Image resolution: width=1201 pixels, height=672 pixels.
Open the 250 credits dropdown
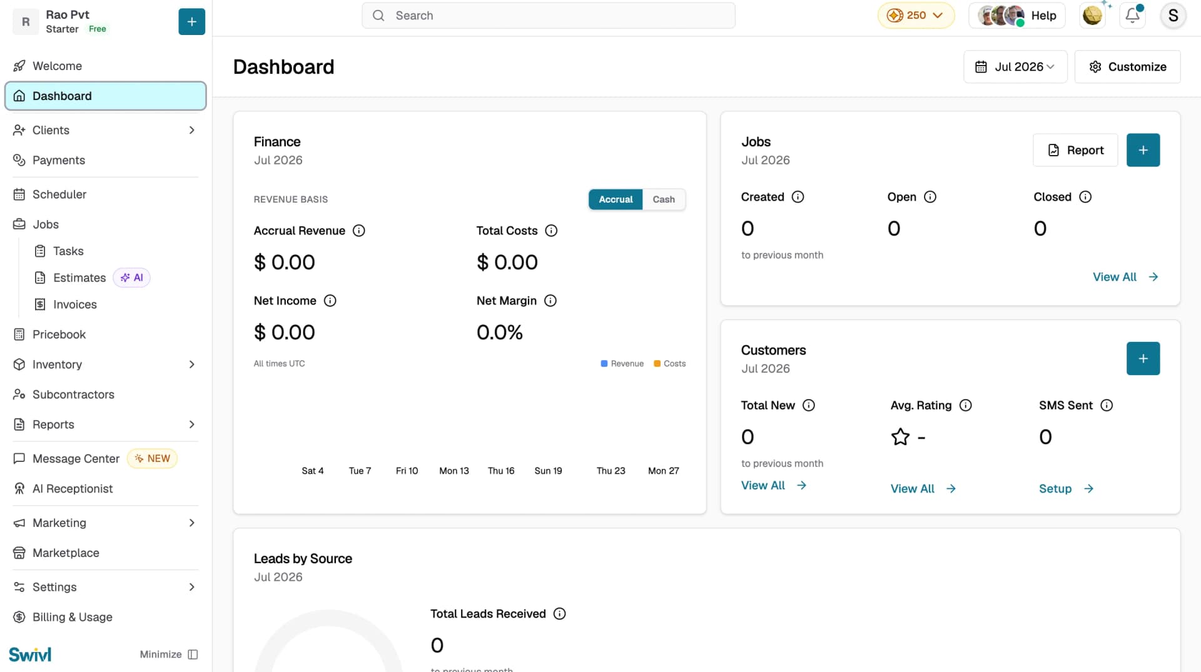(x=916, y=16)
